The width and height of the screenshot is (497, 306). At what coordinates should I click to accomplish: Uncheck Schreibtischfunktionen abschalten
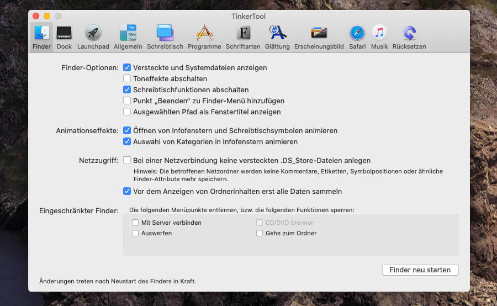[x=127, y=89]
